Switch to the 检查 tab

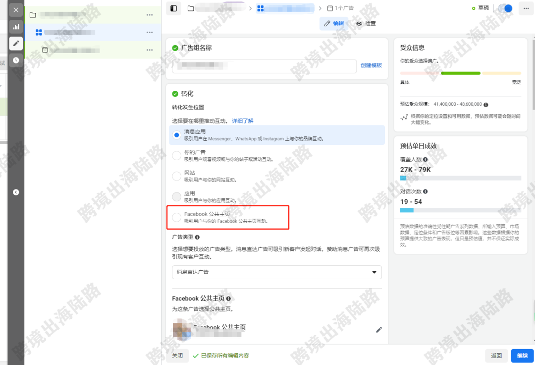pyautogui.click(x=366, y=24)
